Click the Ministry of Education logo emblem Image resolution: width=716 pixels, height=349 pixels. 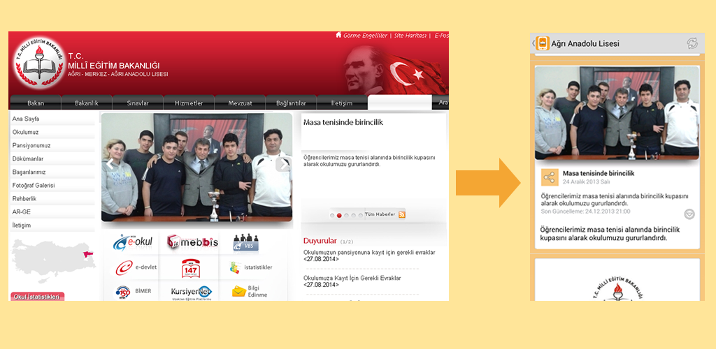click(39, 63)
